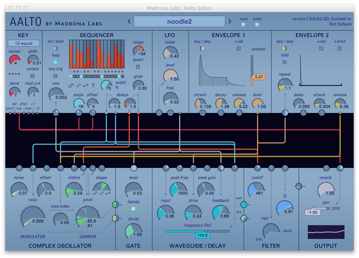
Task: Click the Sequencer random question mark icon
Action: pos(93,85)
